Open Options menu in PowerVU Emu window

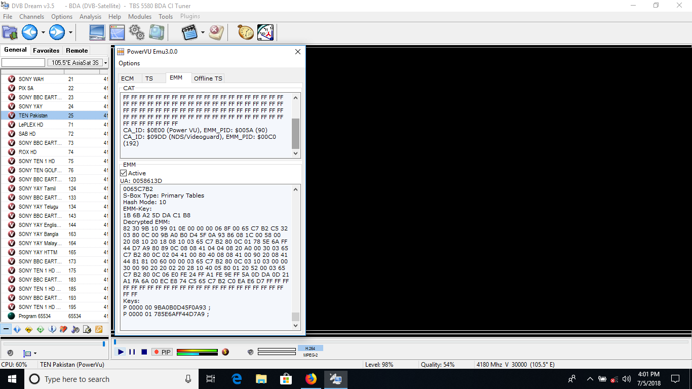(x=129, y=63)
